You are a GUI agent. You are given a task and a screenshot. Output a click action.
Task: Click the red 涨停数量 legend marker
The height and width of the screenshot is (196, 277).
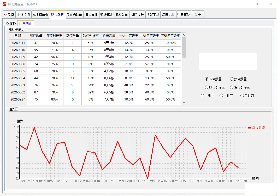point(250,128)
